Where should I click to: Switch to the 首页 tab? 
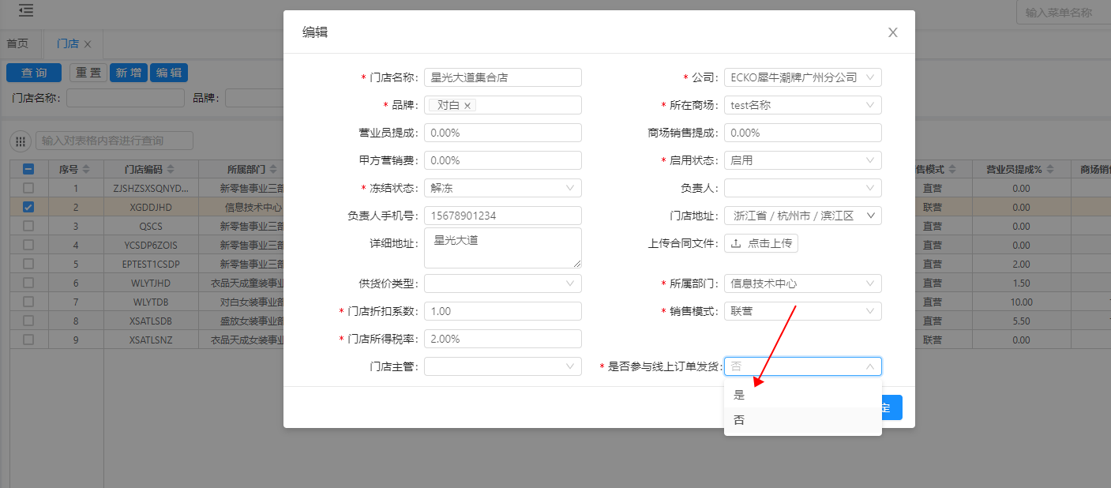(17, 44)
